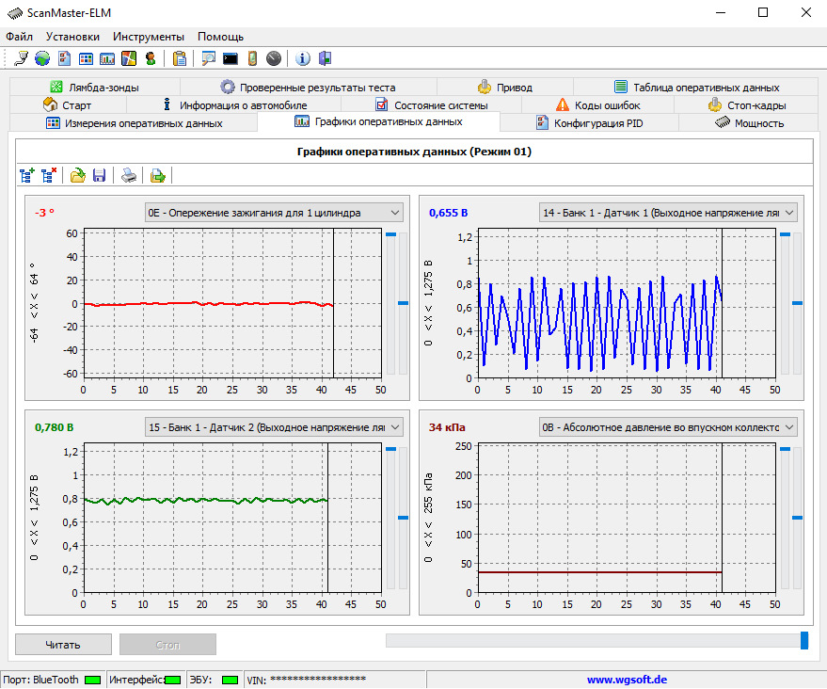Open the Инструменты menu
827x689 pixels.
tap(149, 37)
